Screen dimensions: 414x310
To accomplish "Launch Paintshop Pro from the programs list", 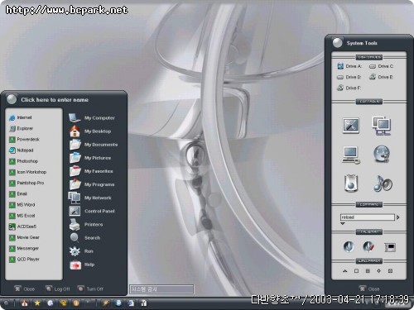I will (x=26, y=183).
